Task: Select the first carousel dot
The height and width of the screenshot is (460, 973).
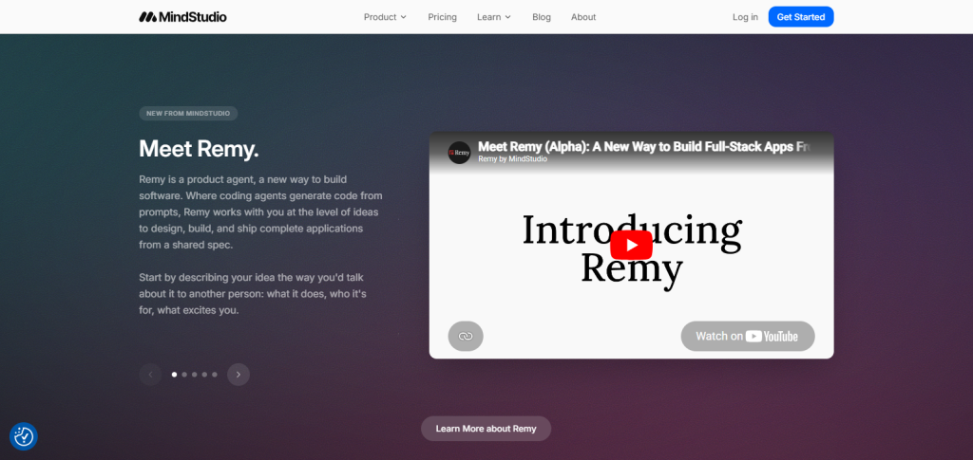Action: tap(175, 375)
